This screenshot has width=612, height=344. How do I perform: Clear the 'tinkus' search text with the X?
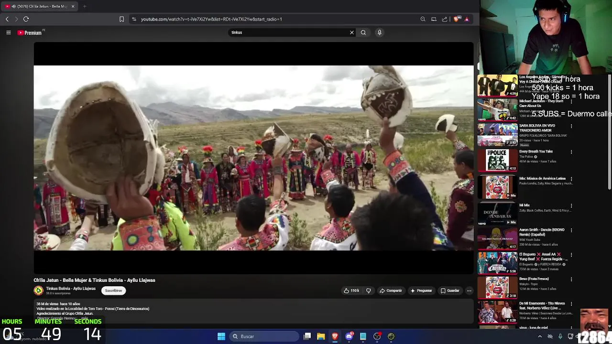point(352,32)
